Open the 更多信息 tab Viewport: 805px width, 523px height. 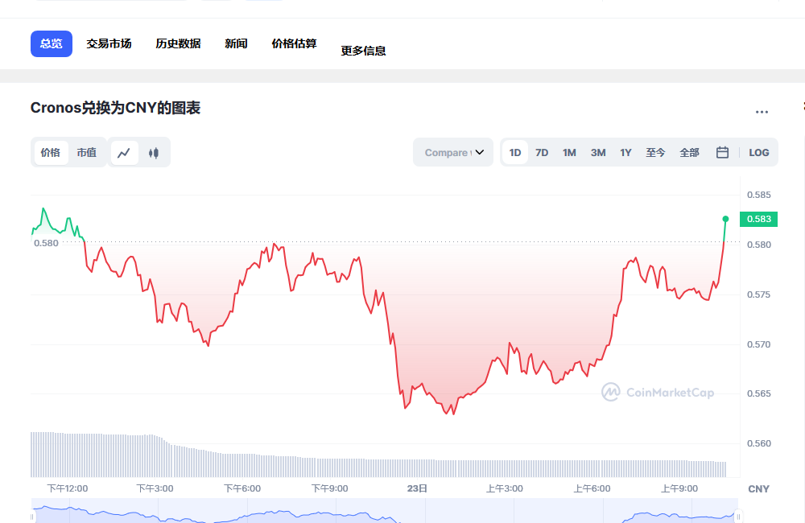[364, 51]
